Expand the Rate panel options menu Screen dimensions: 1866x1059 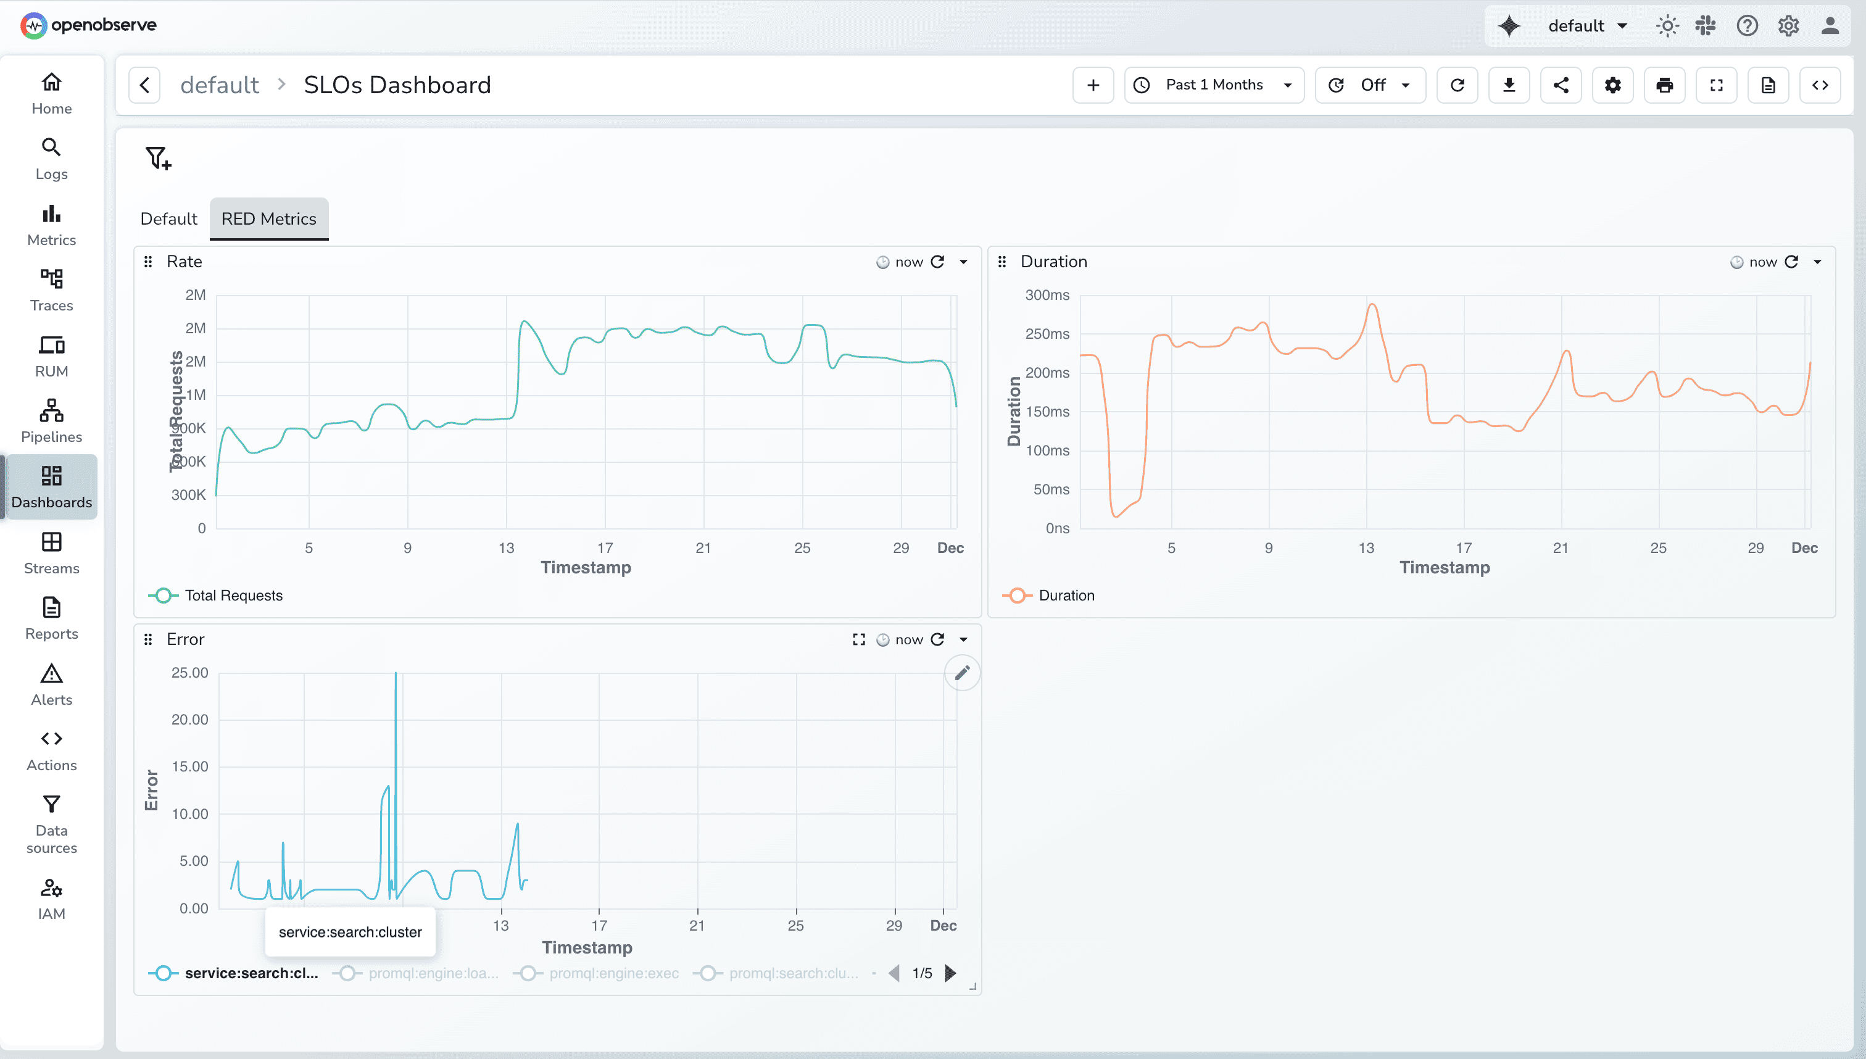point(964,261)
